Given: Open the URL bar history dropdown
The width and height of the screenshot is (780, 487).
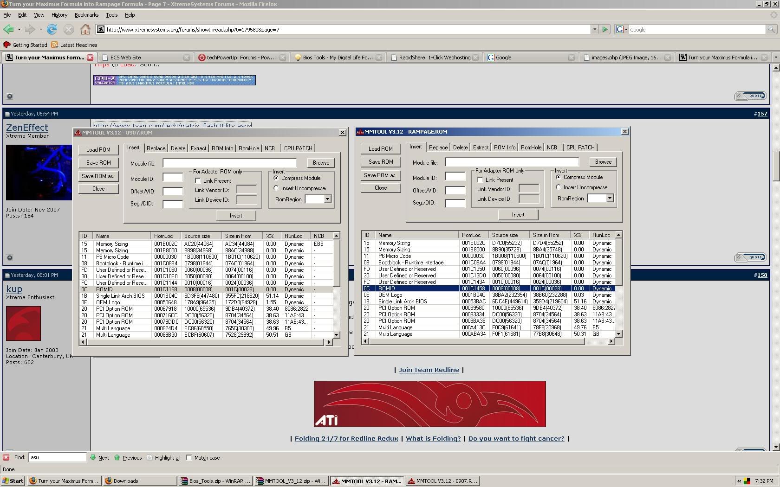Looking at the screenshot, I should [594, 29].
